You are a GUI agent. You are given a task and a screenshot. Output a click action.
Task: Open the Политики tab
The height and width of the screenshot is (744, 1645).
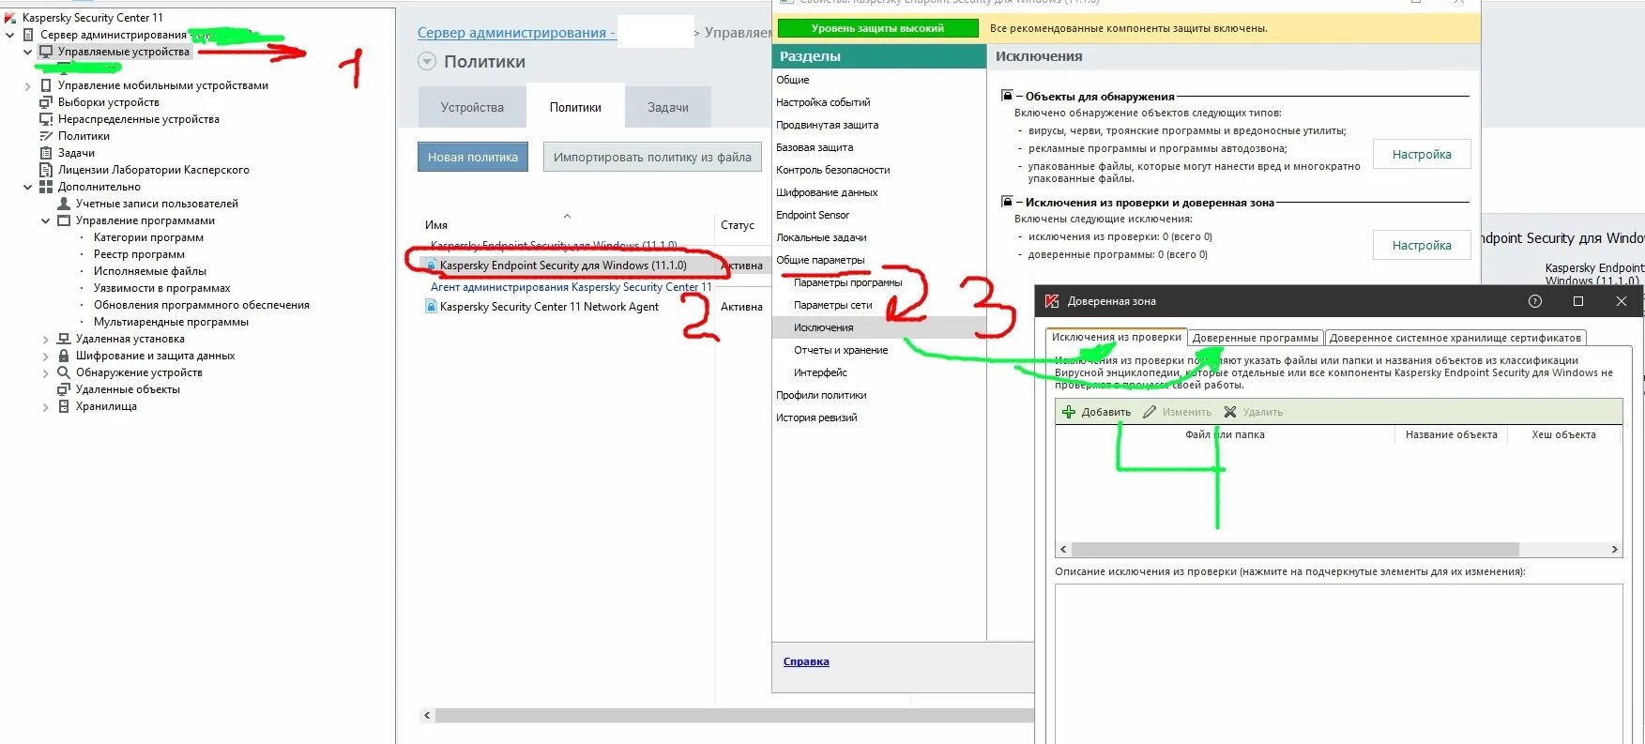pos(575,106)
